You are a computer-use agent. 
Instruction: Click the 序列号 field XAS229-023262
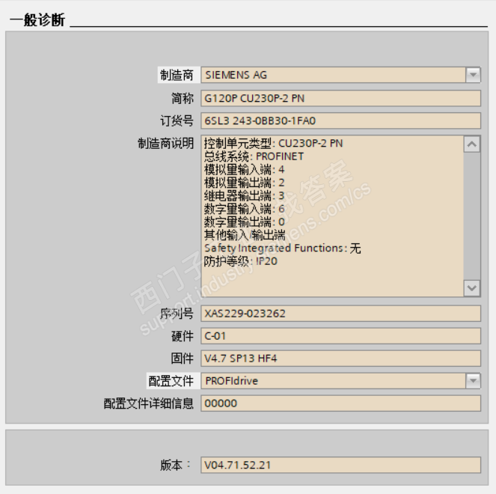340,314
